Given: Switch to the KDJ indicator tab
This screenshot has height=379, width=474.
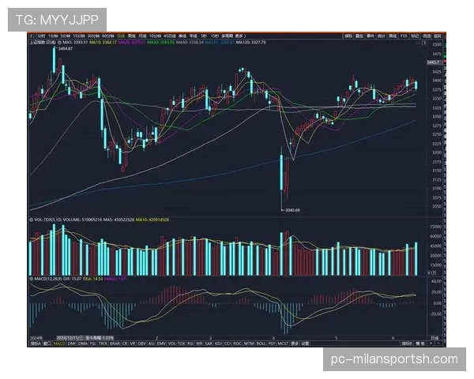Looking at the screenshot, I should (218, 344).
